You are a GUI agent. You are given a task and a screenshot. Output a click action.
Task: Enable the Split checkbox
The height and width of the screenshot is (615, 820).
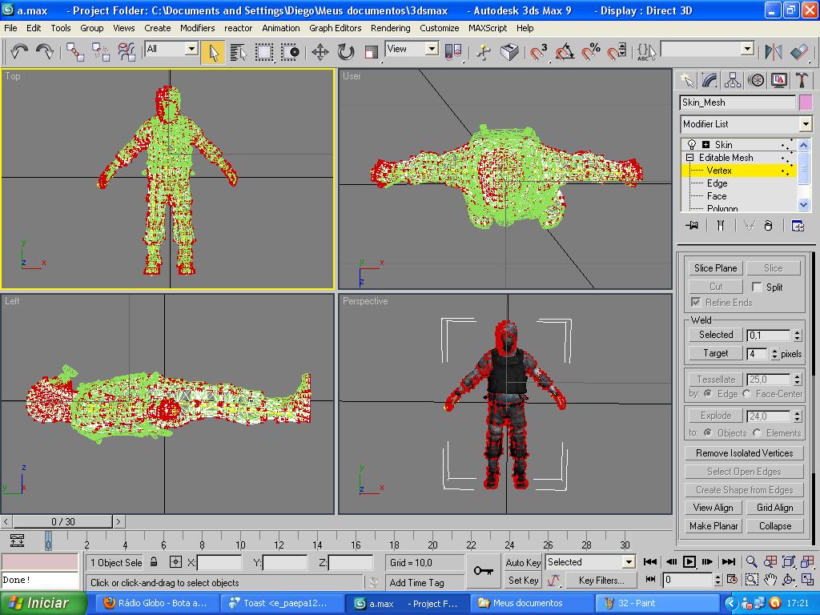[x=758, y=287]
